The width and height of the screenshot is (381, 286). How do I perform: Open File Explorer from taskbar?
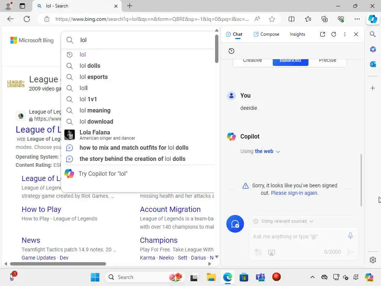click(211, 277)
